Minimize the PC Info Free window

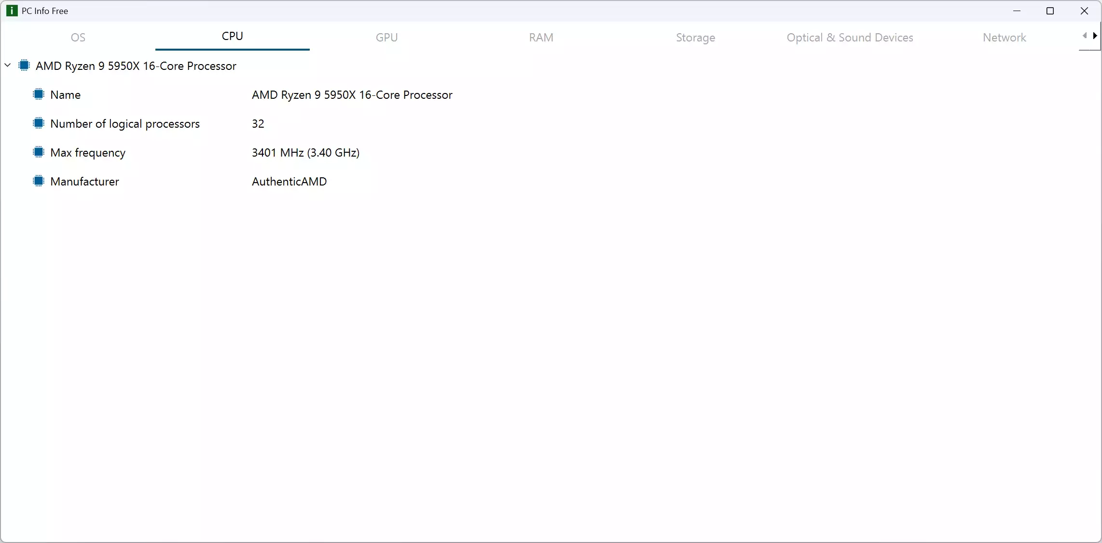1017,11
